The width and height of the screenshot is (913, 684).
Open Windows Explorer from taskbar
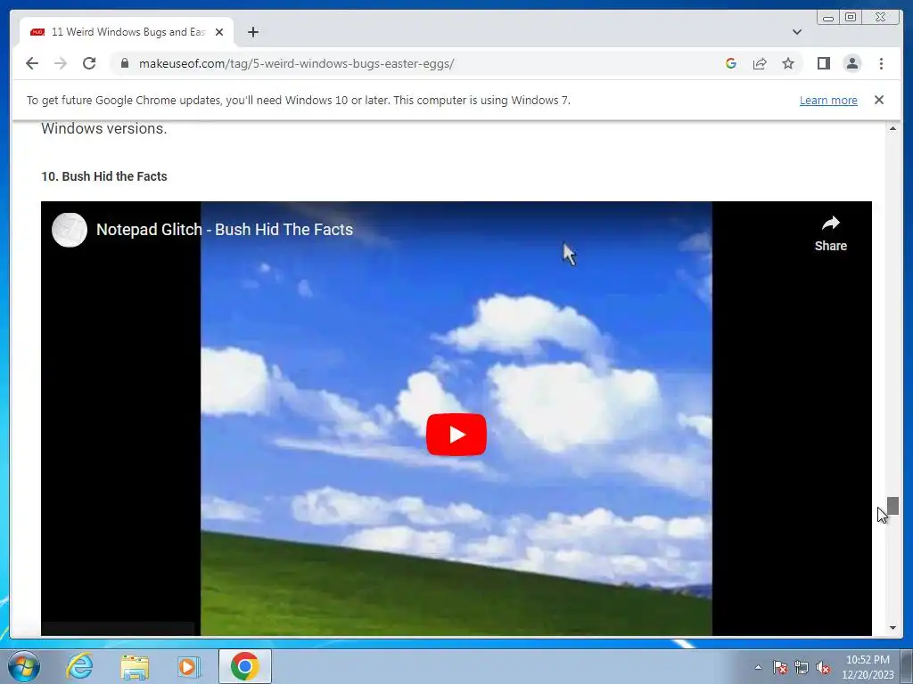(135, 666)
